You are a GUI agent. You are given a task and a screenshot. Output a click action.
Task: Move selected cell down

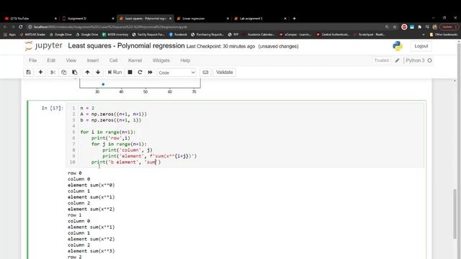(x=98, y=72)
